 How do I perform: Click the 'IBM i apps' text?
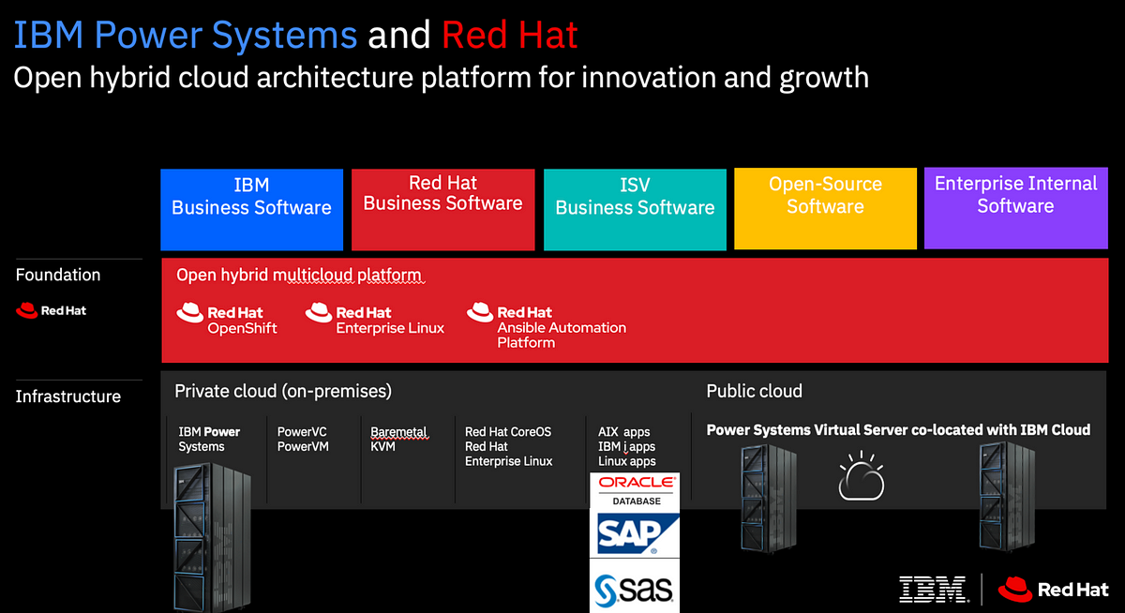(x=626, y=446)
